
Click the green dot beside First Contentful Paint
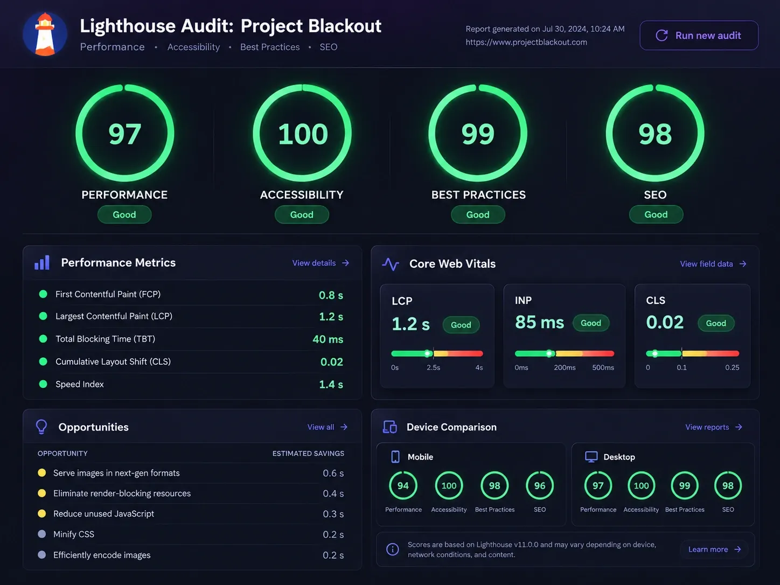pos(43,294)
